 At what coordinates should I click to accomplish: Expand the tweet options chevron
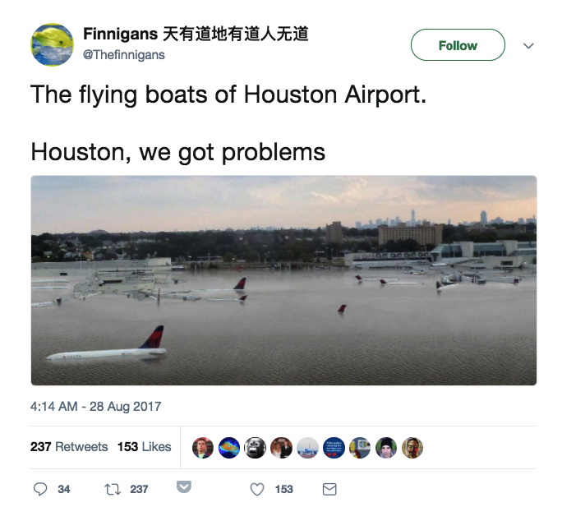pos(528,45)
